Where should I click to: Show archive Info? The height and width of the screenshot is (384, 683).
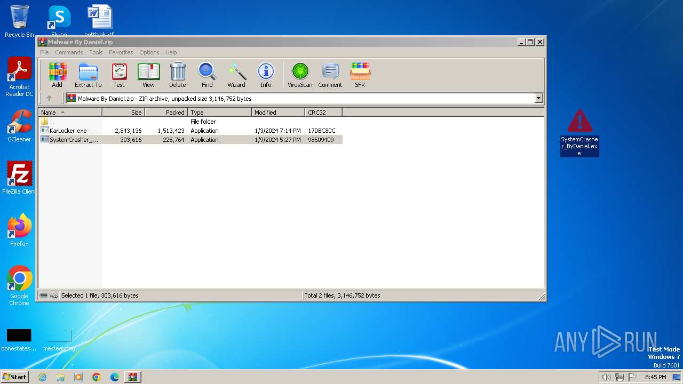[266, 75]
